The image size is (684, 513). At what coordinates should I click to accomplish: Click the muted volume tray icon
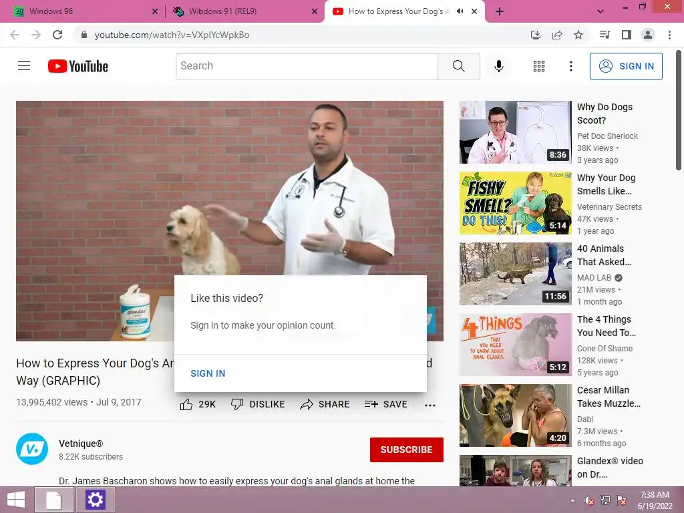(x=589, y=501)
